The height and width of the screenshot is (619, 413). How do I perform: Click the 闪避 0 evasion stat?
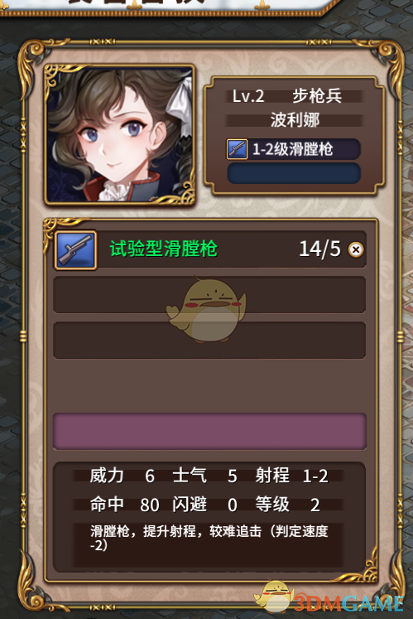tap(204, 505)
